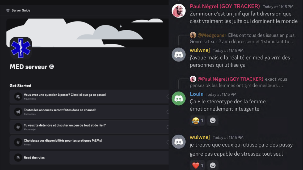Viewport: 303px width, 170px height.
Task: Check the #annonces get-started task circle
Action: point(167,112)
